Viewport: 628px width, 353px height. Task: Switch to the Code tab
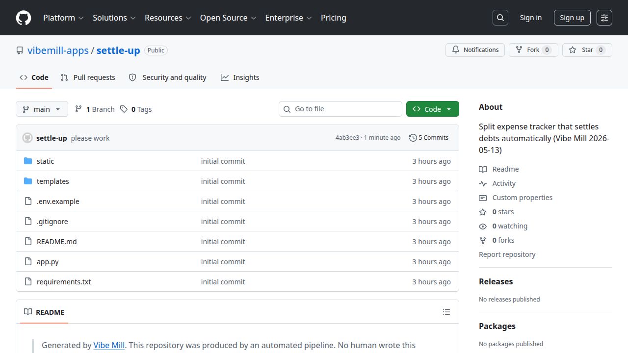[x=34, y=77]
